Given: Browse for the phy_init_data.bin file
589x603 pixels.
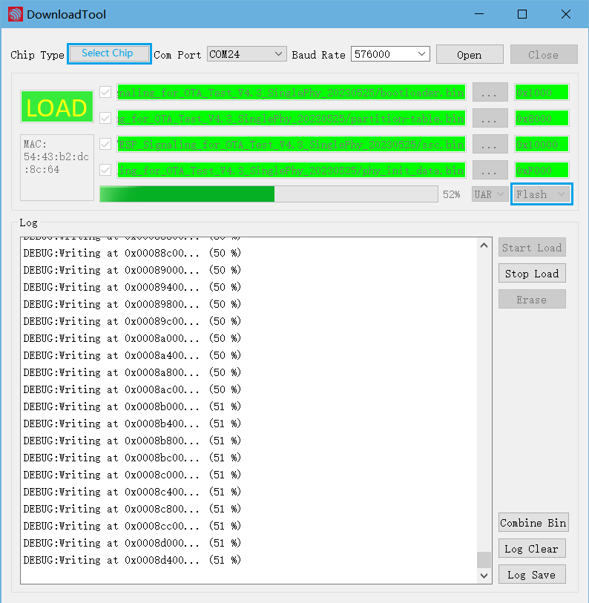Looking at the screenshot, I should (490, 170).
